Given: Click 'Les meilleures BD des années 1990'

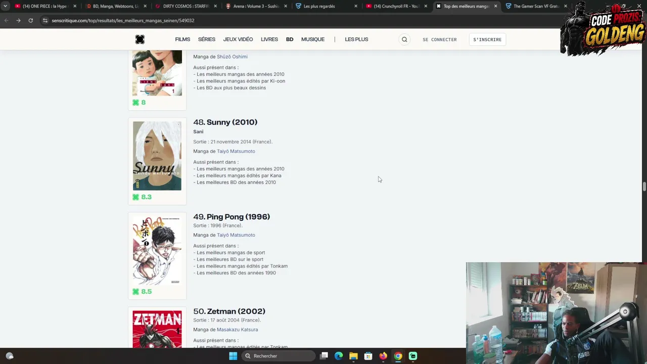Looking at the screenshot, I should tap(237, 273).
